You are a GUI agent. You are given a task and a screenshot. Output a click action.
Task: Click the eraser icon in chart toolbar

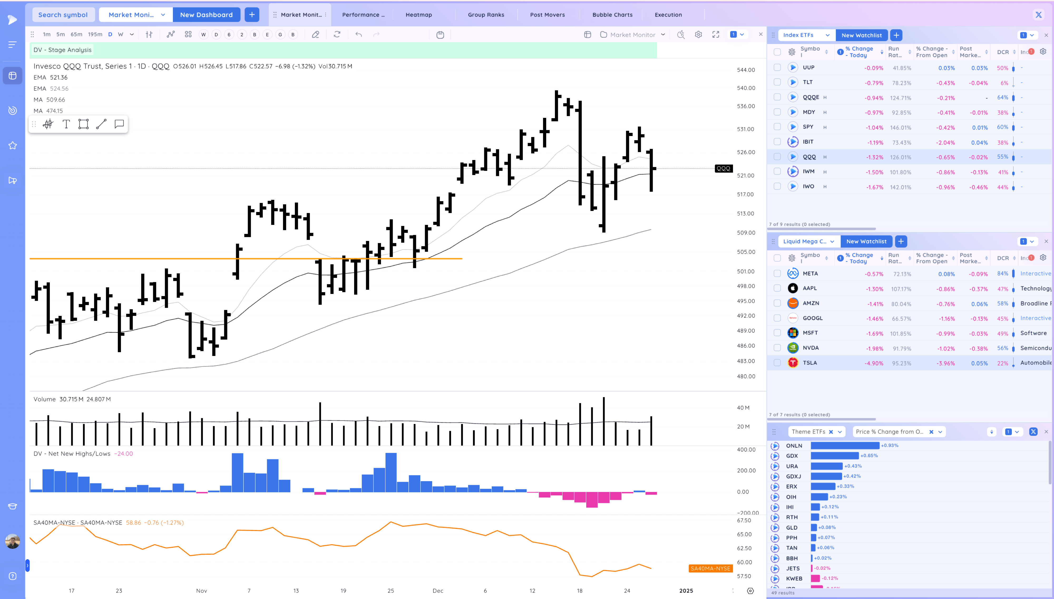[315, 35]
